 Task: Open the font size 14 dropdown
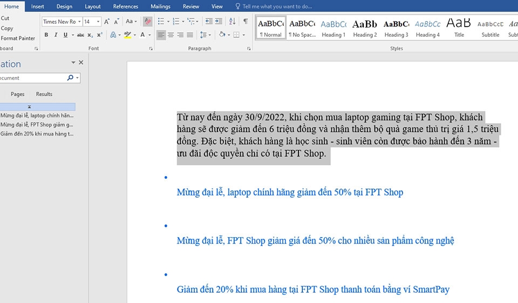tap(98, 22)
